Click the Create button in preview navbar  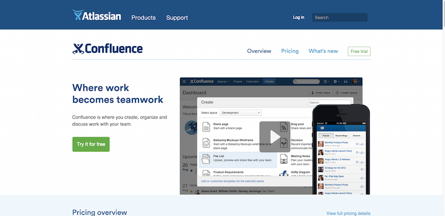[x=269, y=82]
